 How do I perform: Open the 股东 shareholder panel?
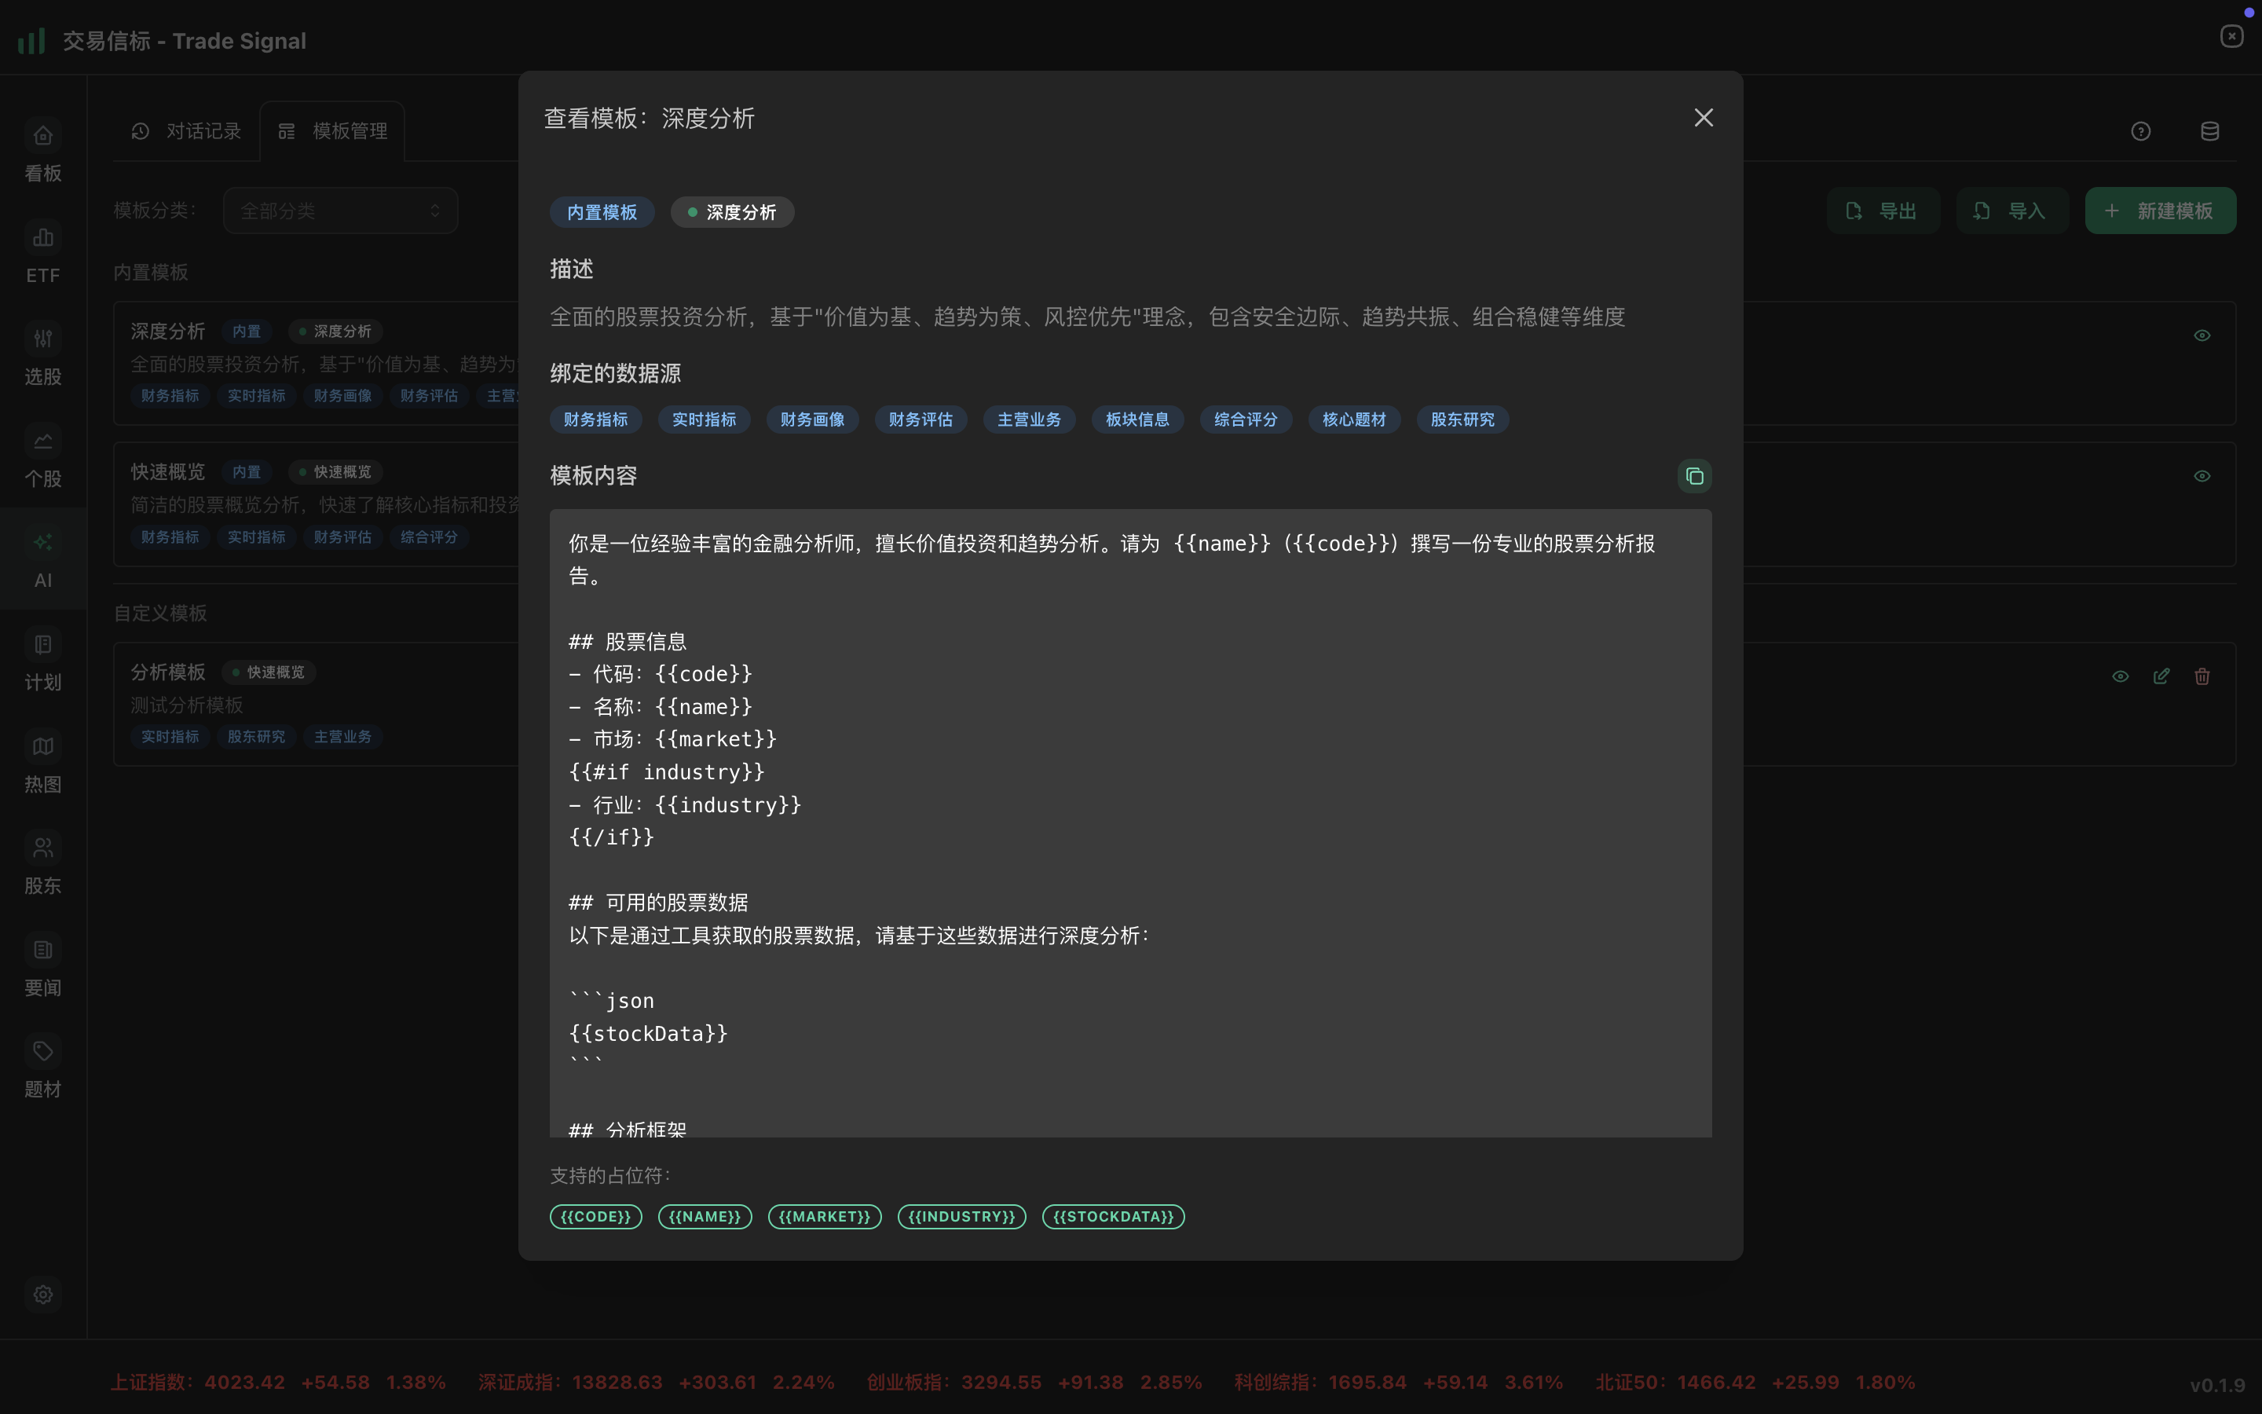point(42,864)
